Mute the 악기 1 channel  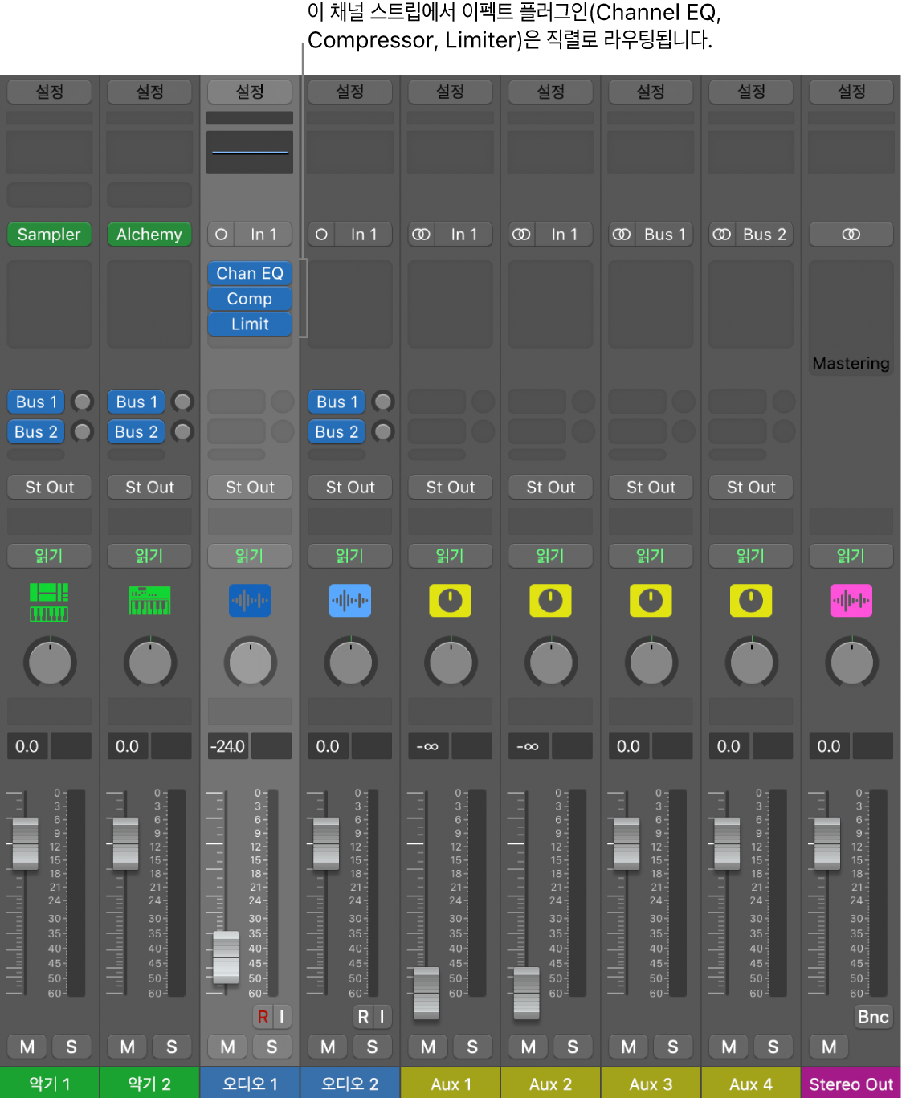coord(27,1047)
